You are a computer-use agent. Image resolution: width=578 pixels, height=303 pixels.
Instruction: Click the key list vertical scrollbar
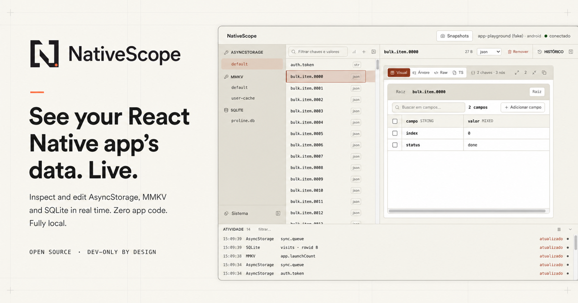[x=378, y=65]
